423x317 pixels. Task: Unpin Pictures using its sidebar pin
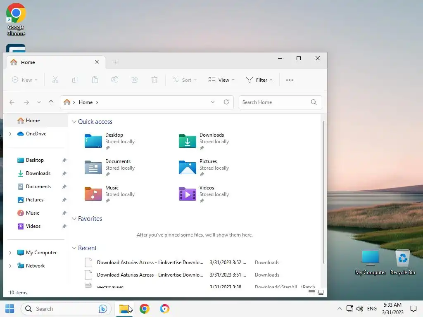pos(64,200)
